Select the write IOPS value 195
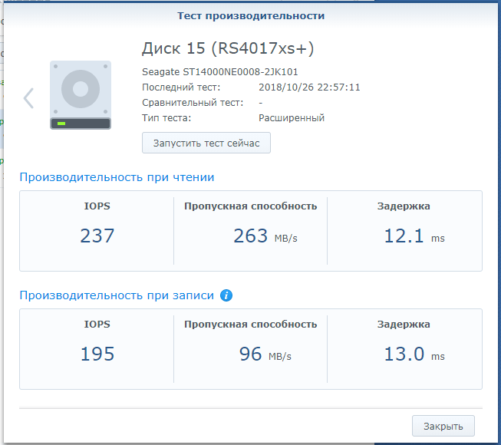The width and height of the screenshot is (501, 445). point(97,354)
